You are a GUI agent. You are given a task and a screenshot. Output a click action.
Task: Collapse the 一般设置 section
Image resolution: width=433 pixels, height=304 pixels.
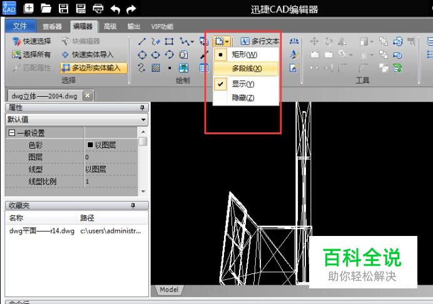click(12, 133)
